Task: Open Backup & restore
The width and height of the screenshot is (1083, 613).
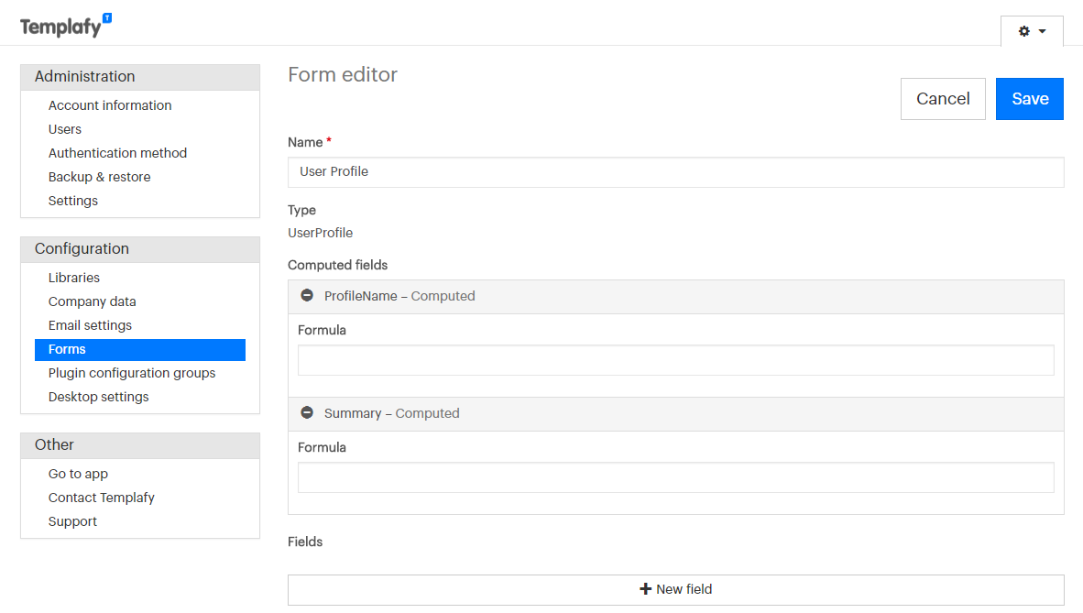Action: pos(99,176)
